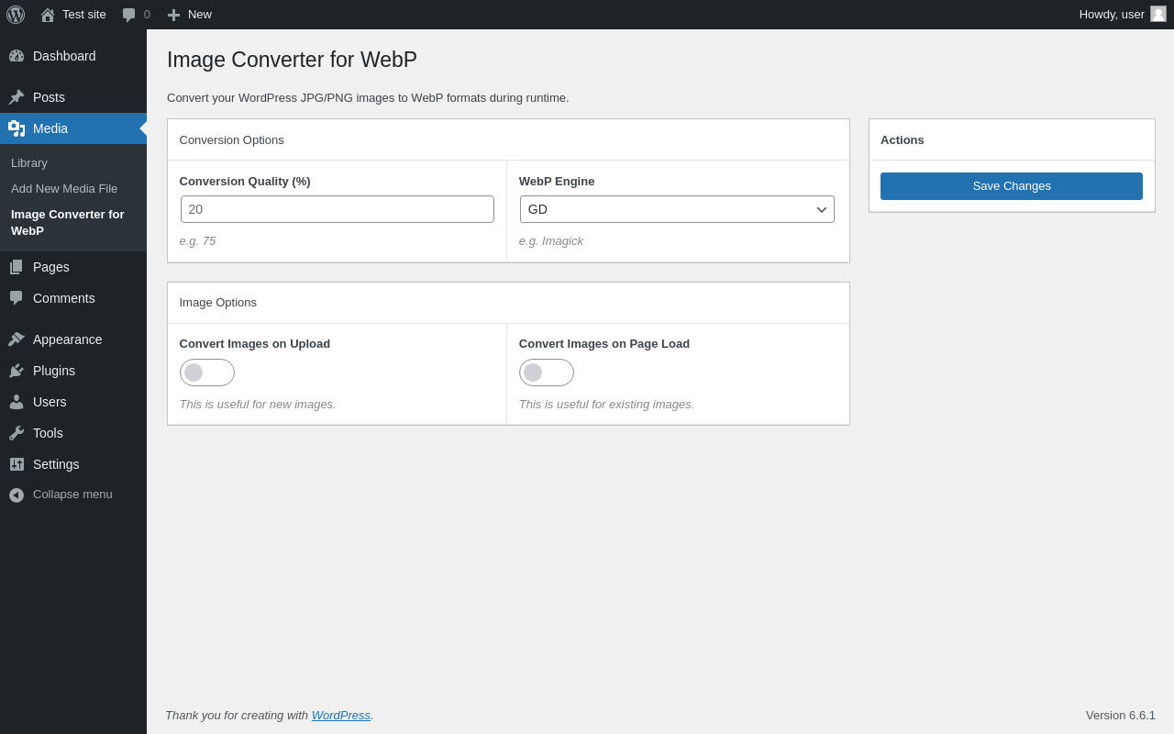Viewport: 1174px width, 734px height.
Task: Click Save Changes button
Action: [x=1012, y=186]
